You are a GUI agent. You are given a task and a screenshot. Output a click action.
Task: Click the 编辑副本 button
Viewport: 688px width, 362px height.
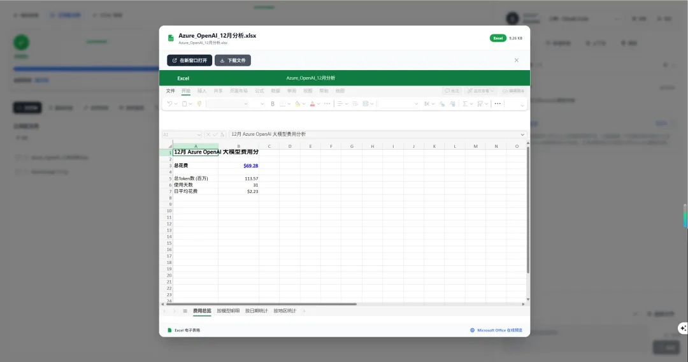[513, 91]
